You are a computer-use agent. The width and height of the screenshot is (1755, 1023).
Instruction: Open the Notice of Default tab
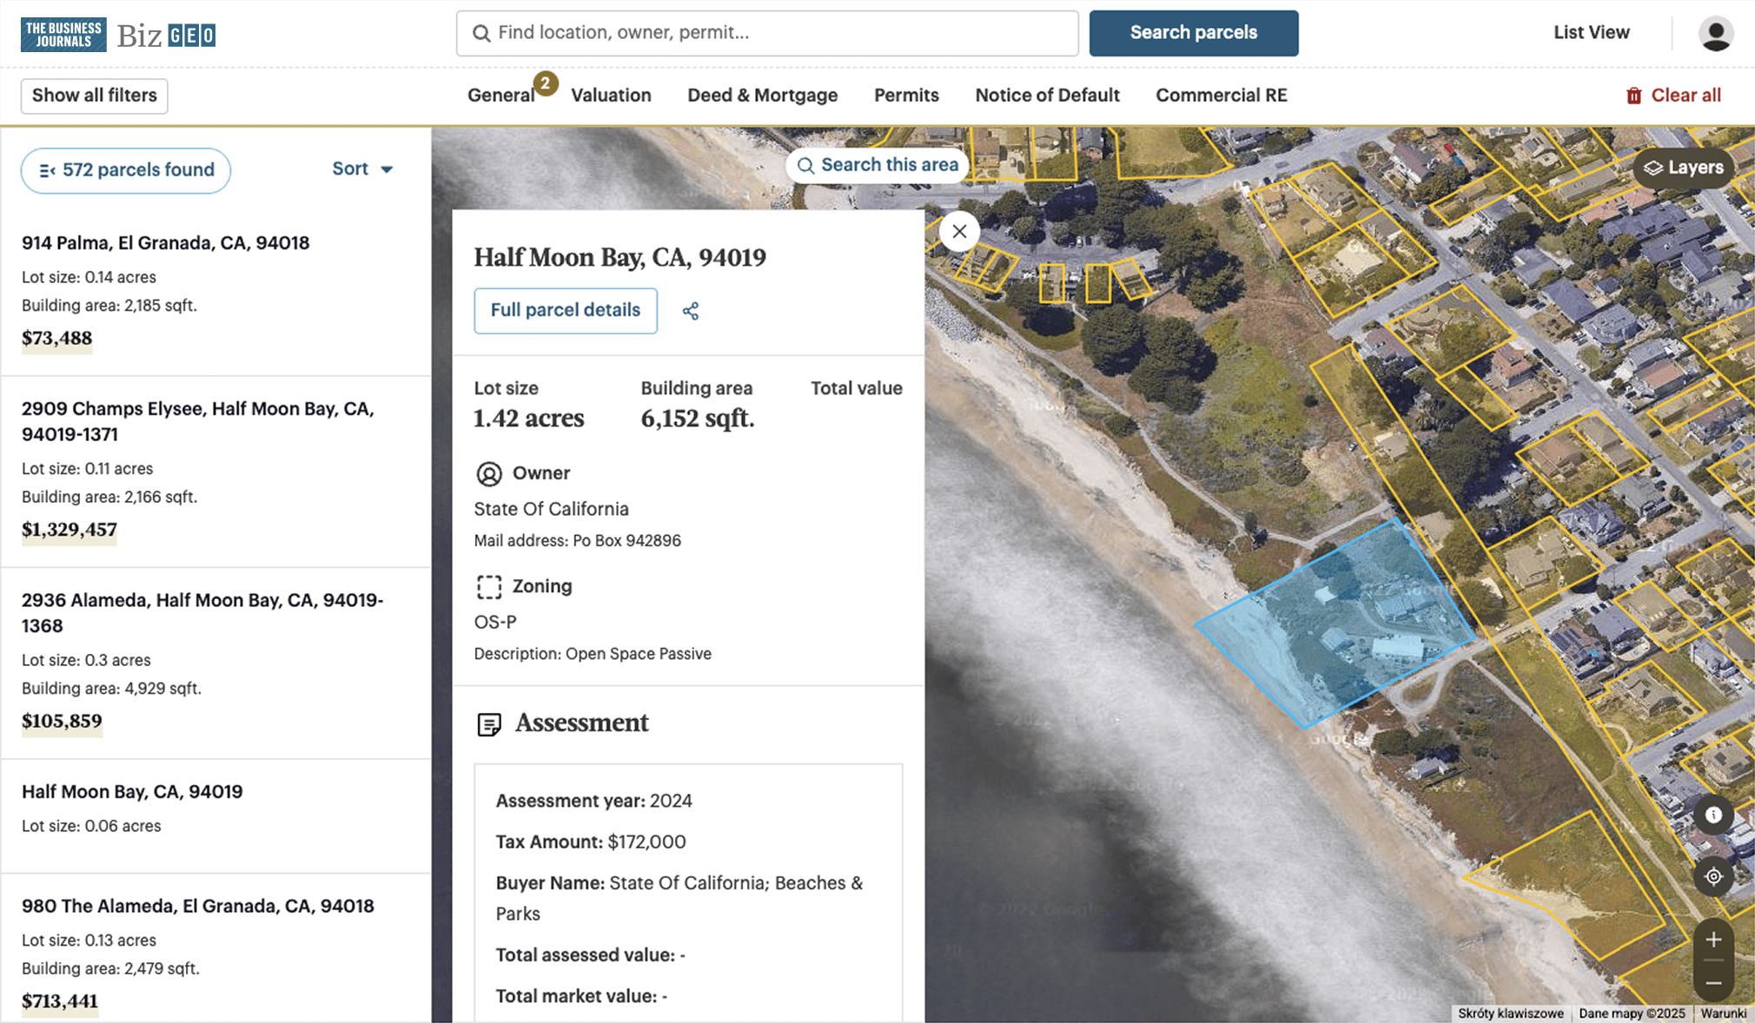pyautogui.click(x=1047, y=96)
